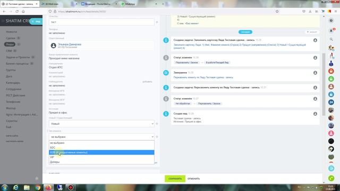Open 'Скрипты' in sidebar
The width and height of the screenshot is (340, 191).
(12, 121)
